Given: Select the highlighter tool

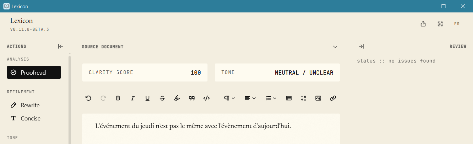Looking at the screenshot, I should click(177, 98).
